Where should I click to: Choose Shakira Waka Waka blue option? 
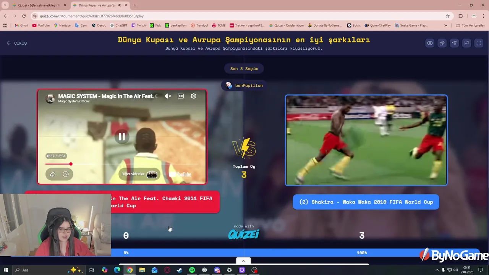coord(366,202)
